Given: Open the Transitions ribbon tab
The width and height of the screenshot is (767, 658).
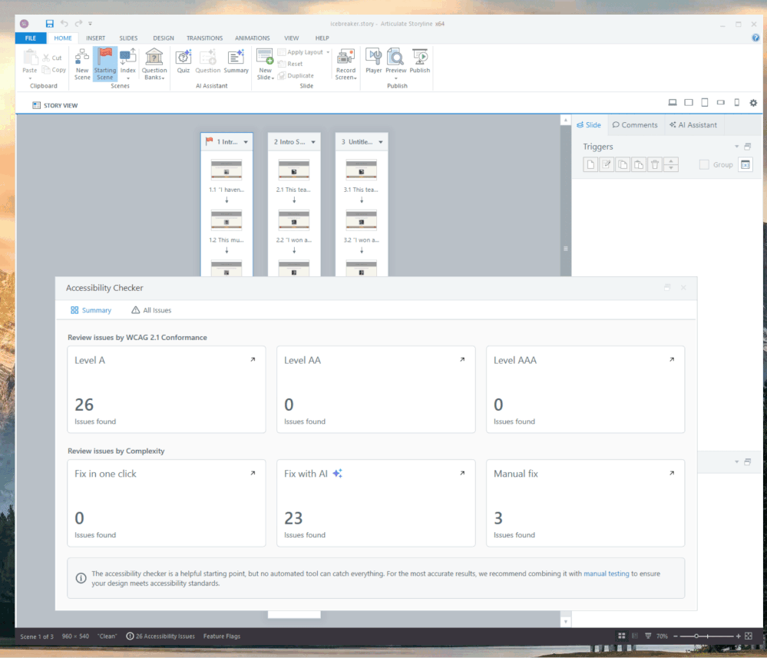Looking at the screenshot, I should click(204, 38).
